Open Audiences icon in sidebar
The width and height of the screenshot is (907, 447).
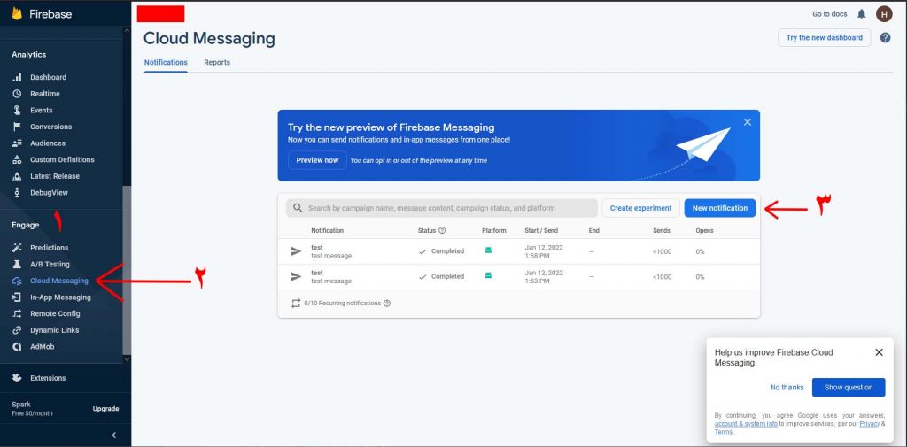click(x=18, y=143)
